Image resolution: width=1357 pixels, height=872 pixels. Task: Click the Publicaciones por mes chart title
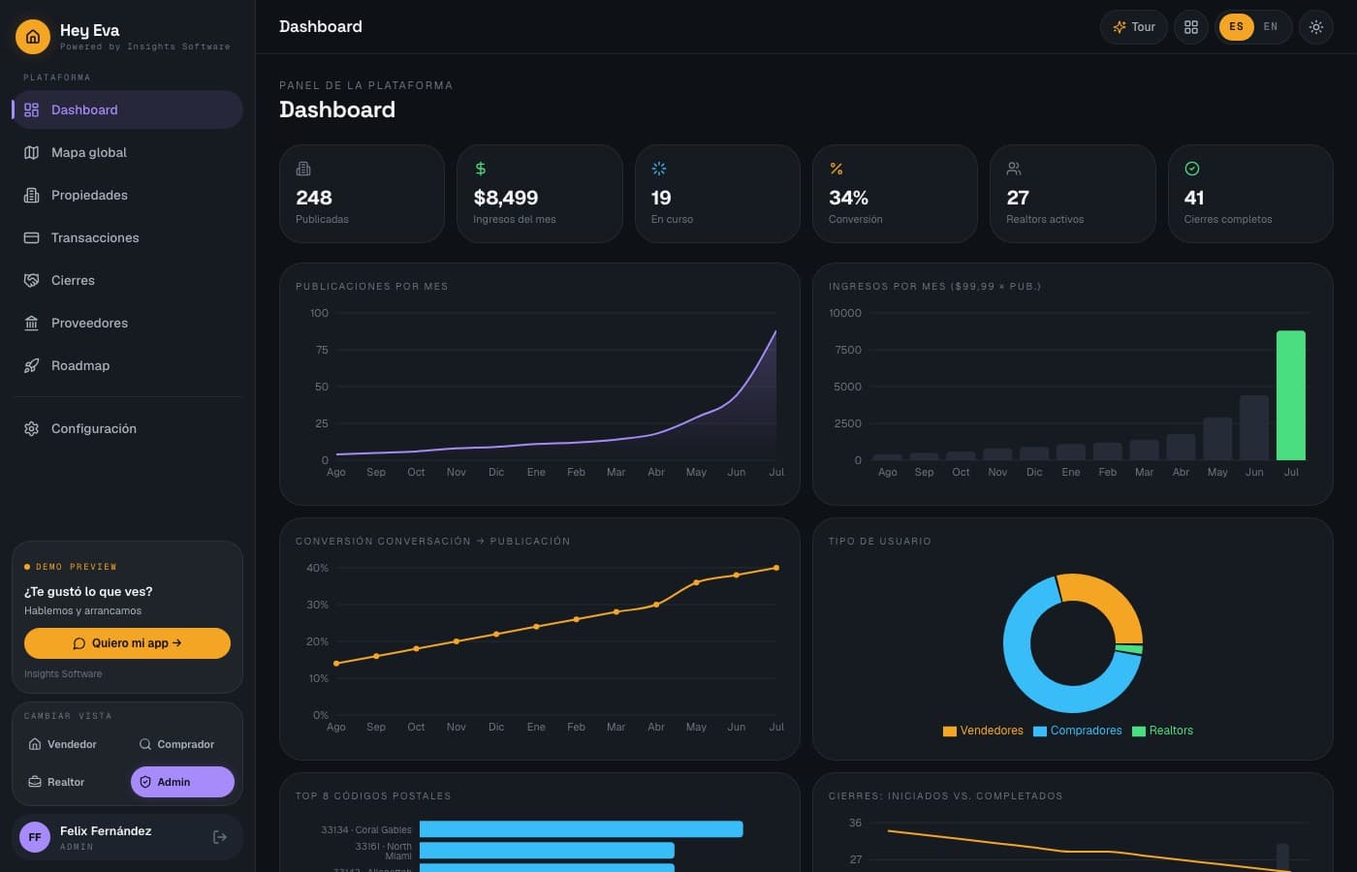[x=372, y=287]
